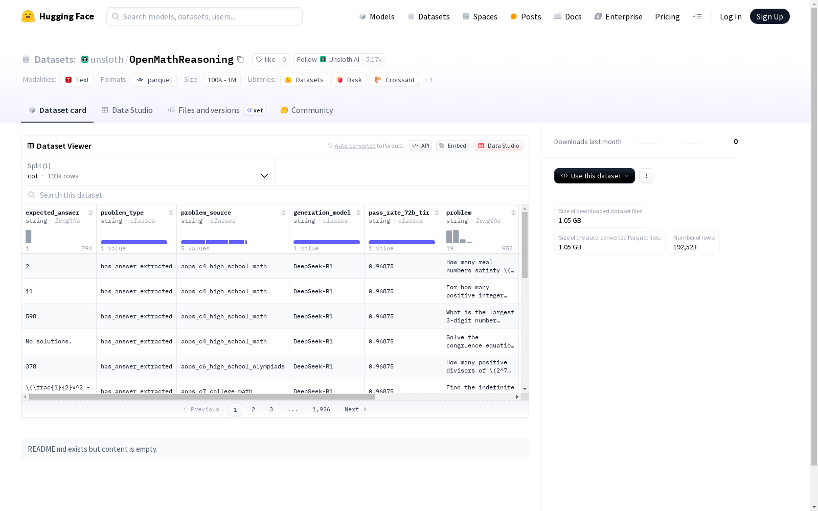Jump to last page 1,926
Image resolution: width=818 pixels, height=511 pixels.
[321, 409]
